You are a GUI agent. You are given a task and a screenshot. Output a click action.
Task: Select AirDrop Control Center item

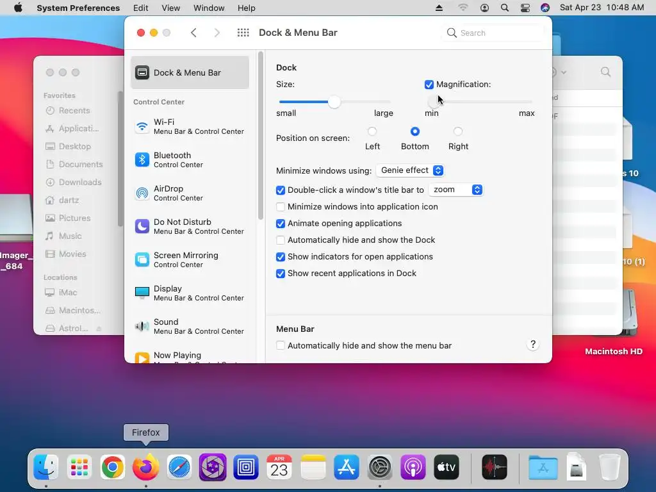click(190, 193)
